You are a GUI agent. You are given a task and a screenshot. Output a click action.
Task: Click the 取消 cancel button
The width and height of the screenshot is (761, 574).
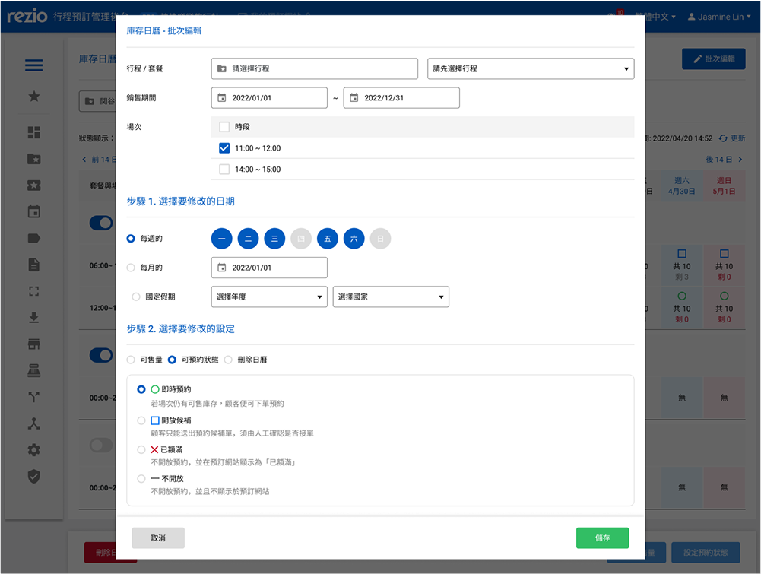(158, 538)
